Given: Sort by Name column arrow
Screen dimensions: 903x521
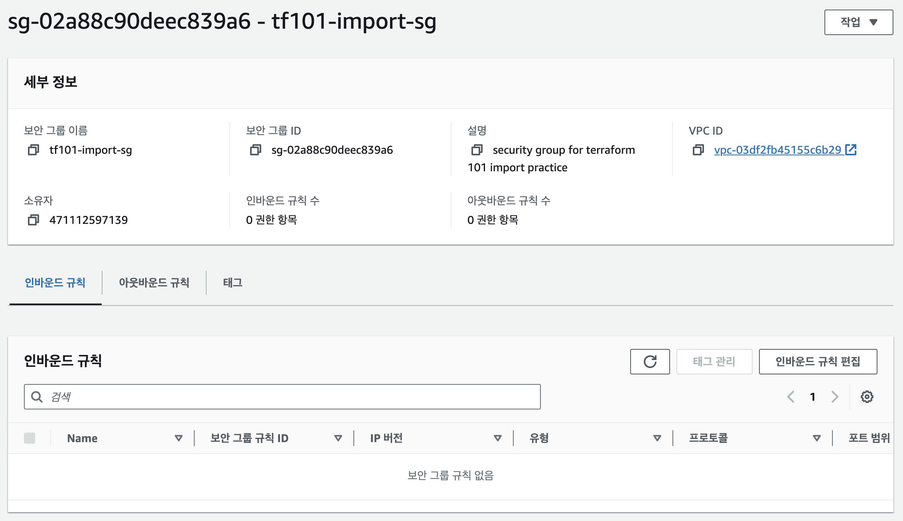Looking at the screenshot, I should (x=179, y=438).
